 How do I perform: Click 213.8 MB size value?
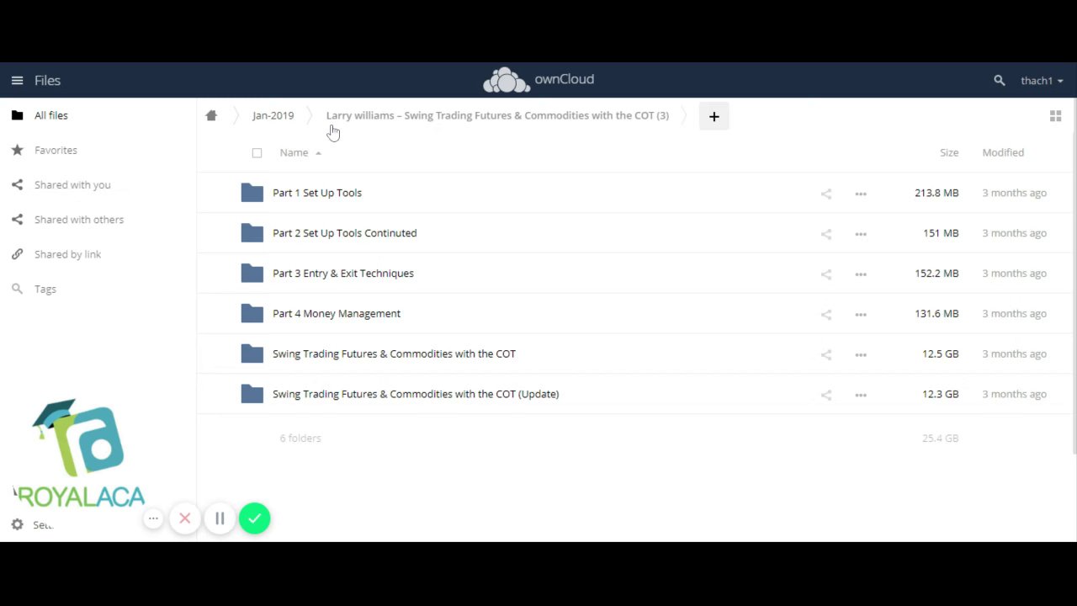click(936, 193)
